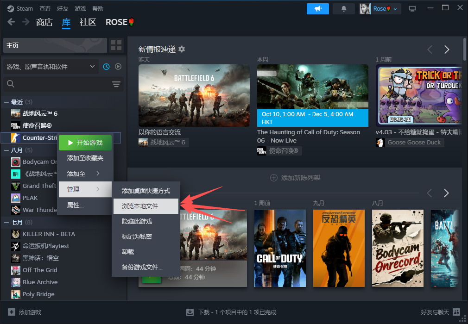Switch to the 商店 tab
The width and height of the screenshot is (468, 324).
[x=44, y=22]
